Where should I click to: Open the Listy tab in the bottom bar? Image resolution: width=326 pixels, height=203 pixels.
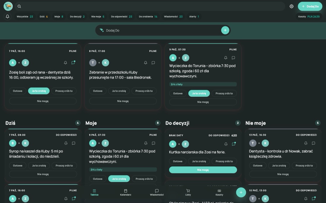pos(188,192)
